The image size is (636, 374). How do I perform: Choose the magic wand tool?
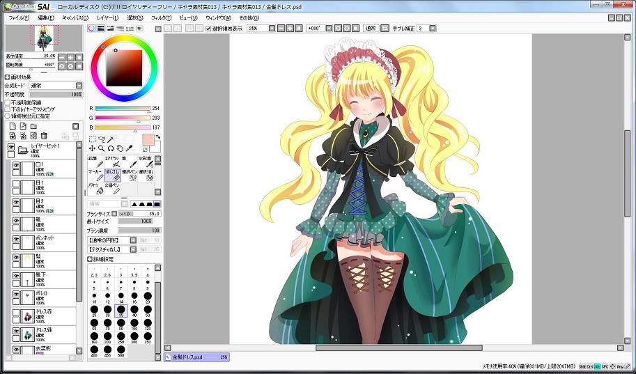[110, 139]
